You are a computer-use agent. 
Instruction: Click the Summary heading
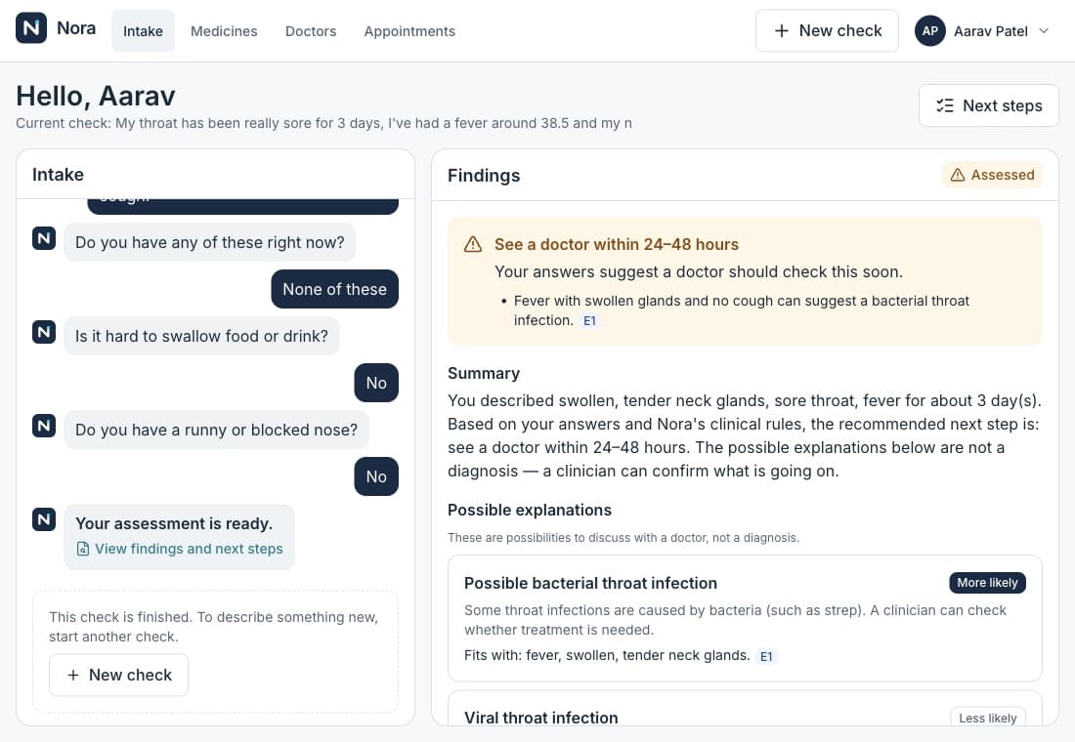tap(484, 373)
